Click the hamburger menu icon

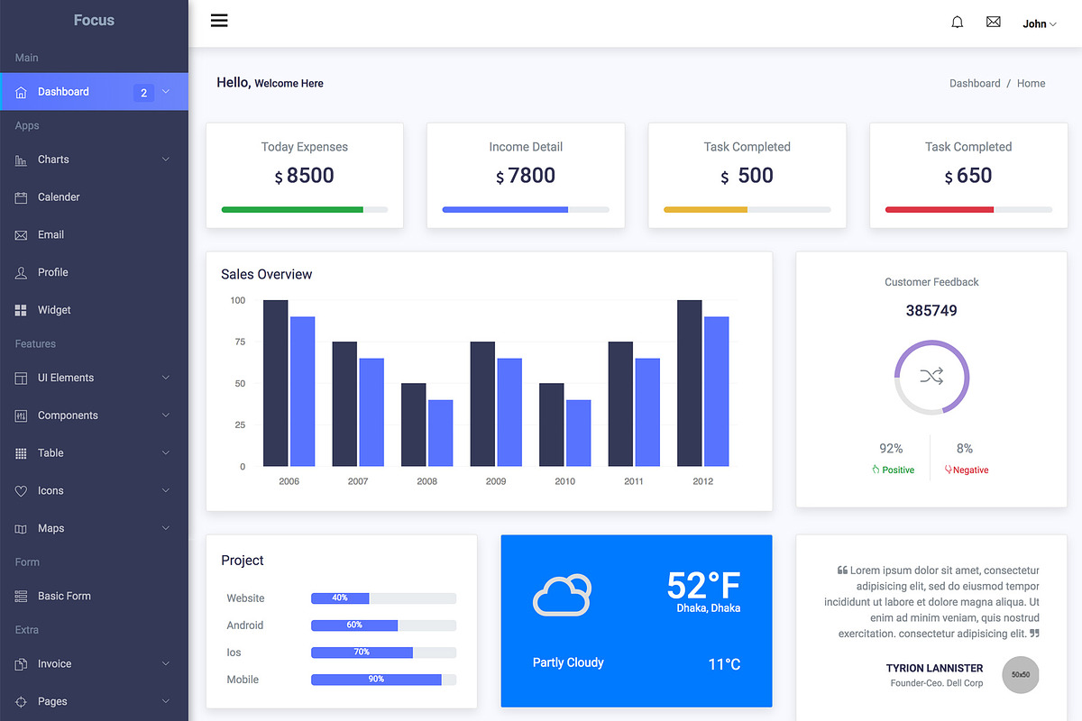[x=219, y=20]
